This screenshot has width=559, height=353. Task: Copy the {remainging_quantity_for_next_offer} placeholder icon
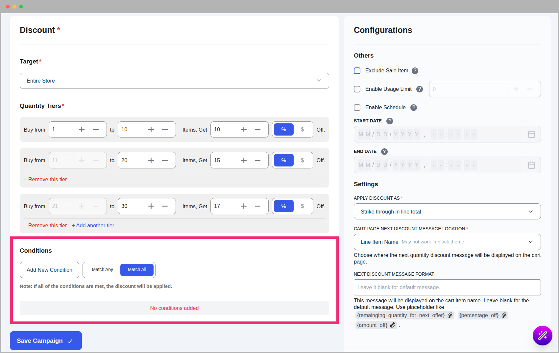pyautogui.click(x=450, y=315)
